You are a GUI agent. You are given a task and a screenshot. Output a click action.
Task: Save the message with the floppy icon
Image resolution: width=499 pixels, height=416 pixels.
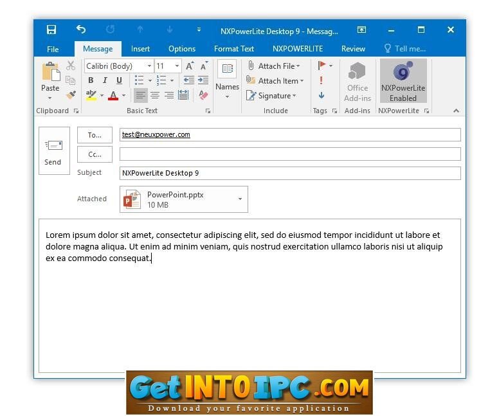tap(51, 30)
